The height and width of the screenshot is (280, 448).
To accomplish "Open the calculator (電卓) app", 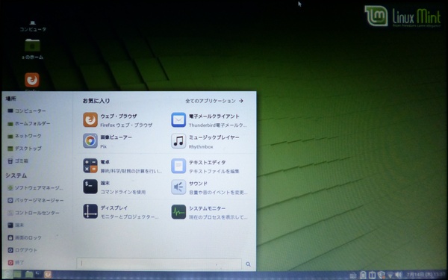I will [123, 166].
